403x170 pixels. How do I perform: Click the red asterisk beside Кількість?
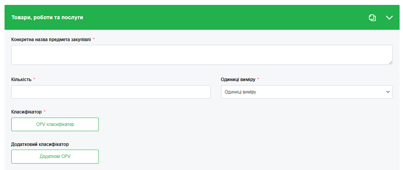point(34,79)
